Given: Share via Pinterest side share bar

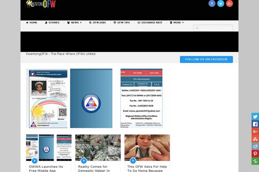Looking at the screenshot, I should pos(255,154).
